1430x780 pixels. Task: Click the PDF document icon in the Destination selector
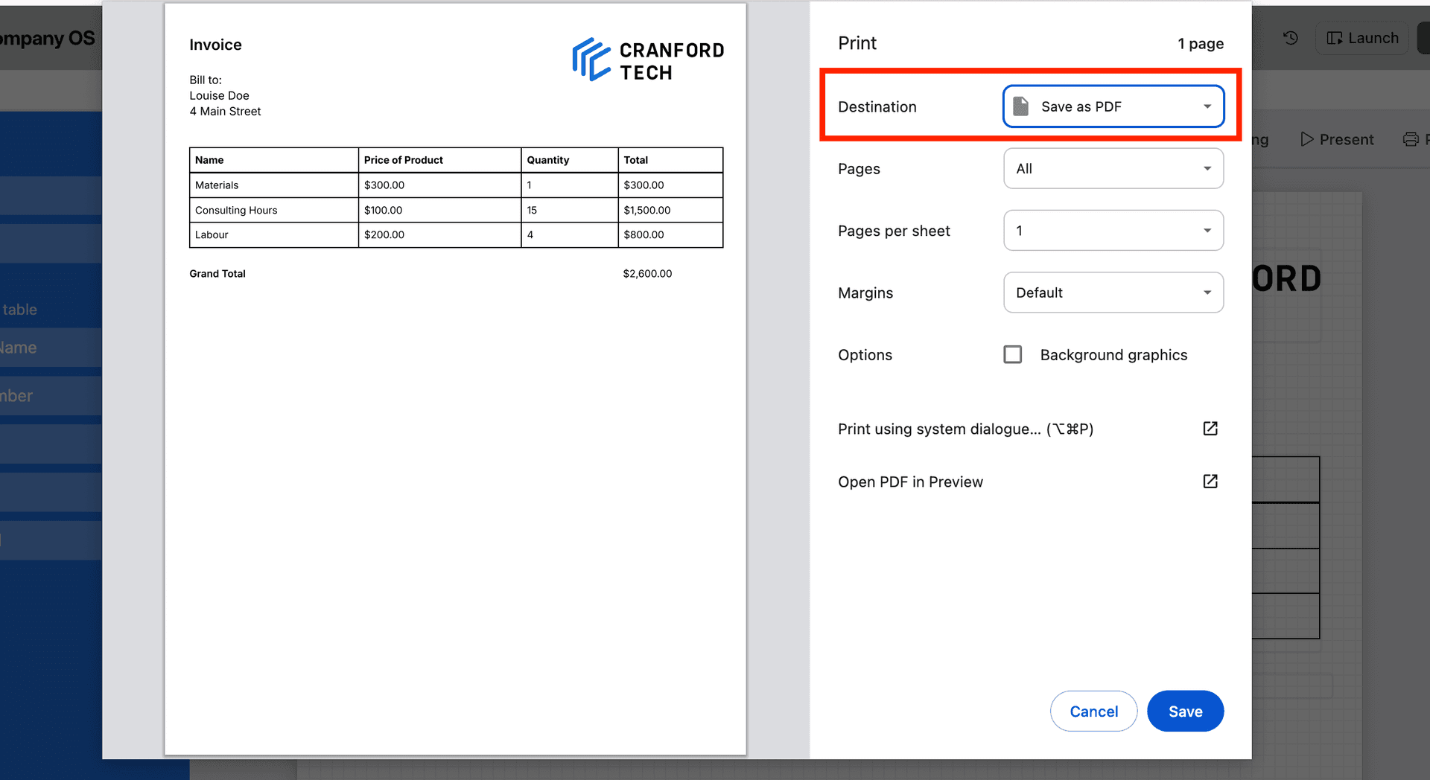[1020, 106]
